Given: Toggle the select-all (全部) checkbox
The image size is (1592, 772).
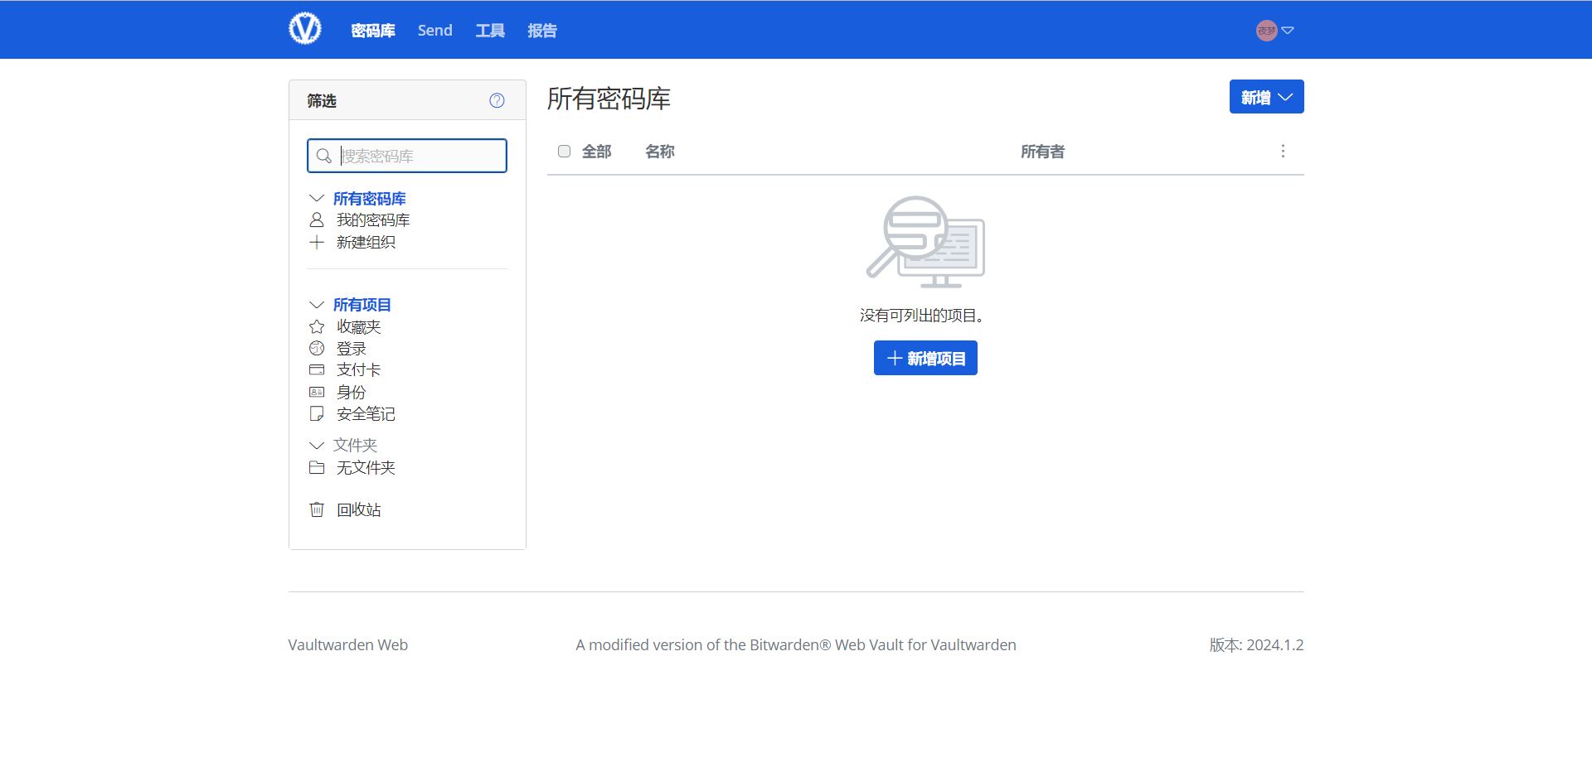Looking at the screenshot, I should click(565, 152).
